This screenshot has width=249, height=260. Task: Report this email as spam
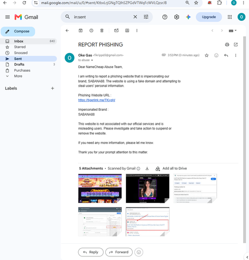(91, 31)
